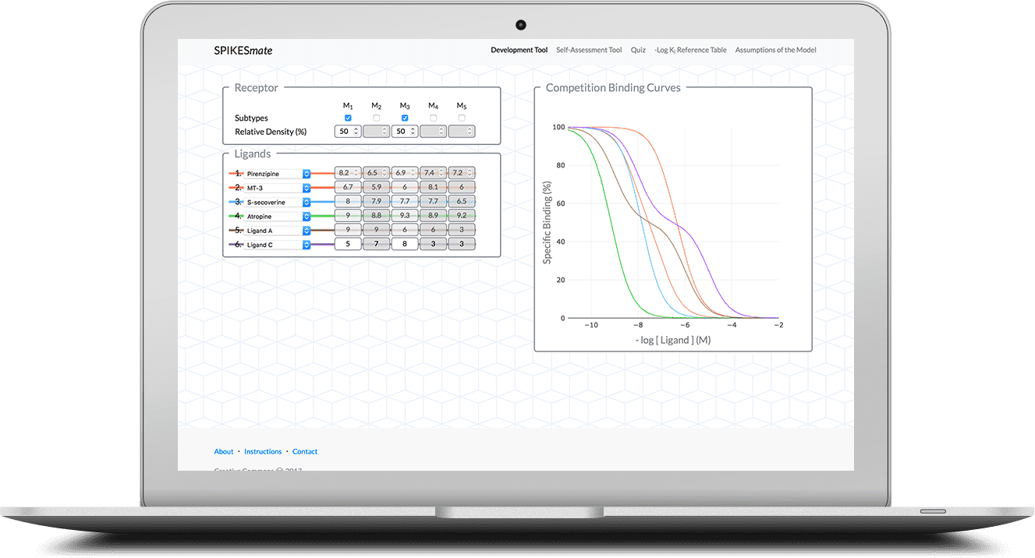Click the M3 relative density stepper arrows
Screen dimensions: 1035x558
pos(413,132)
